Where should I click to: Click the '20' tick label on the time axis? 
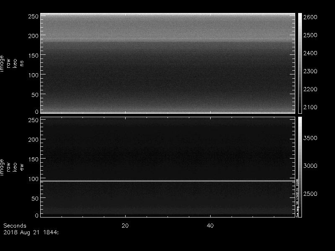[125, 225]
